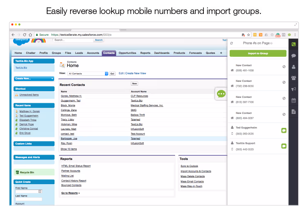The width and height of the screenshot is (308, 206).
Task: Open the Show 10 Items link
Action: tap(69, 149)
